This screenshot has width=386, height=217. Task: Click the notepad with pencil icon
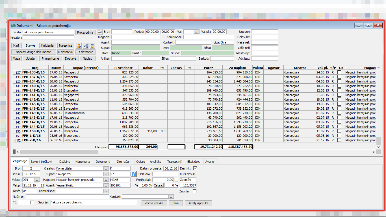(x=92, y=45)
